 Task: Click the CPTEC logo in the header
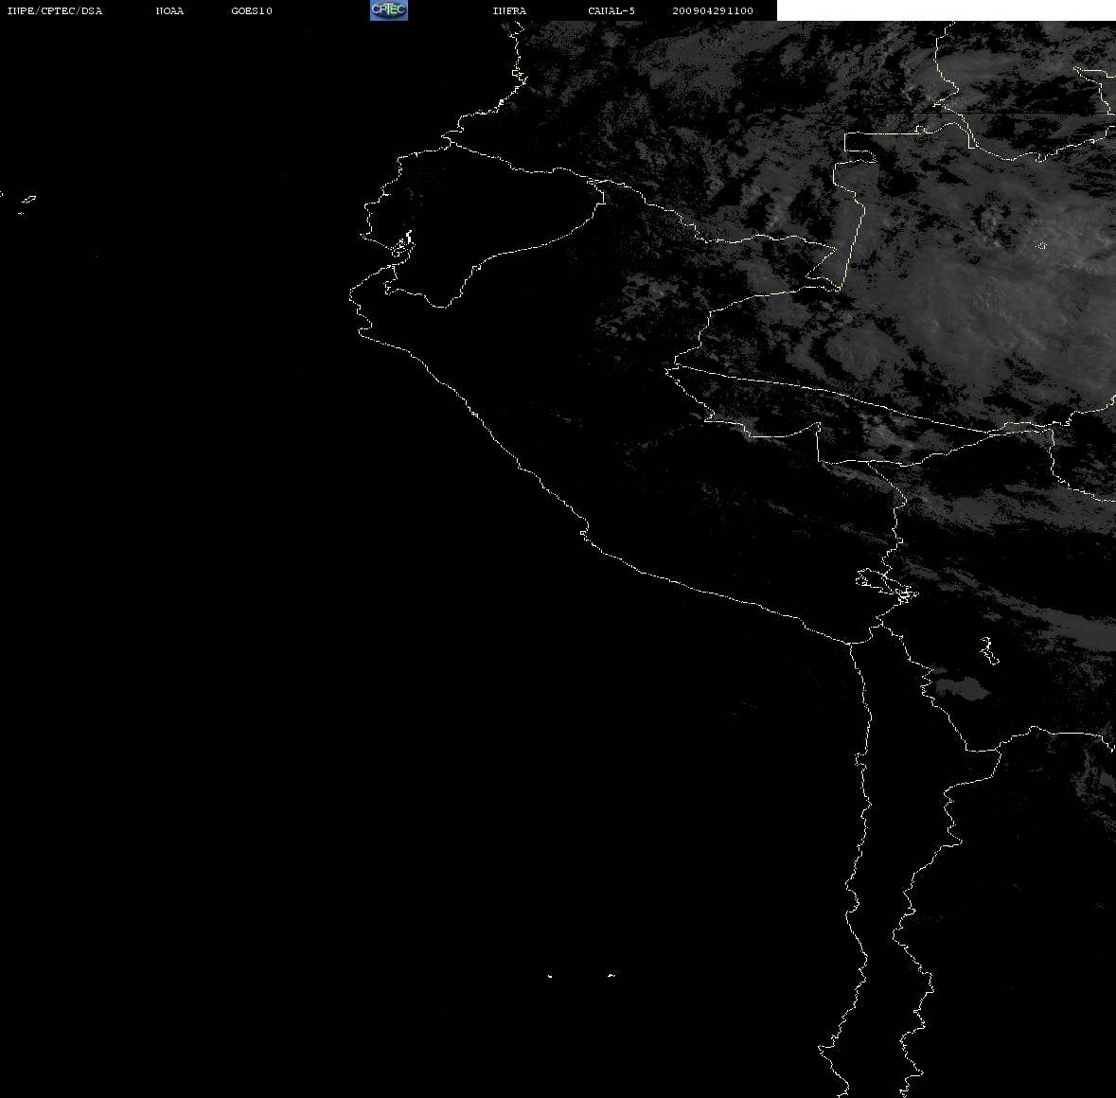pos(389,10)
